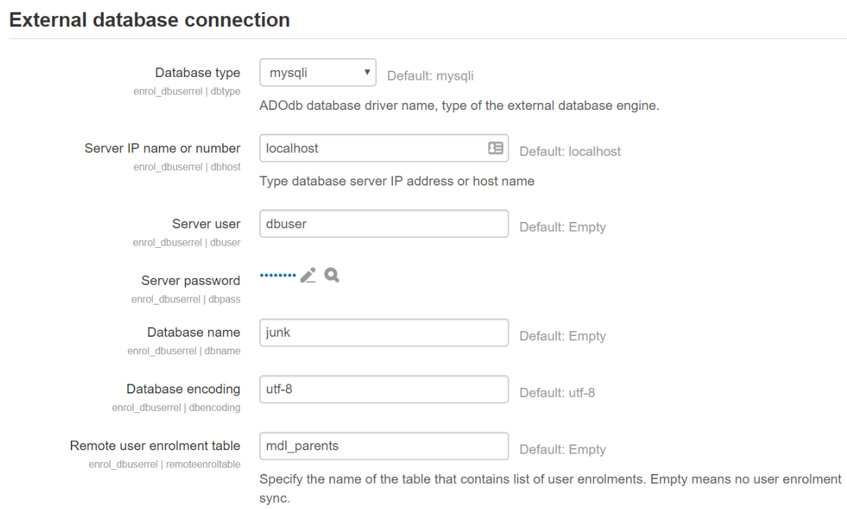Click the 'Default: localhost' hint text
Viewport: 847px width, 509px height.
click(x=570, y=151)
